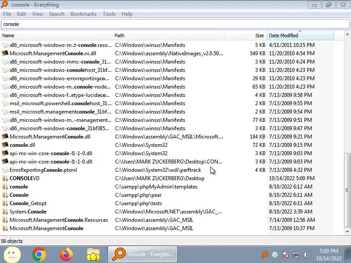
Task: Open the View menu
Action: pos(37,14)
